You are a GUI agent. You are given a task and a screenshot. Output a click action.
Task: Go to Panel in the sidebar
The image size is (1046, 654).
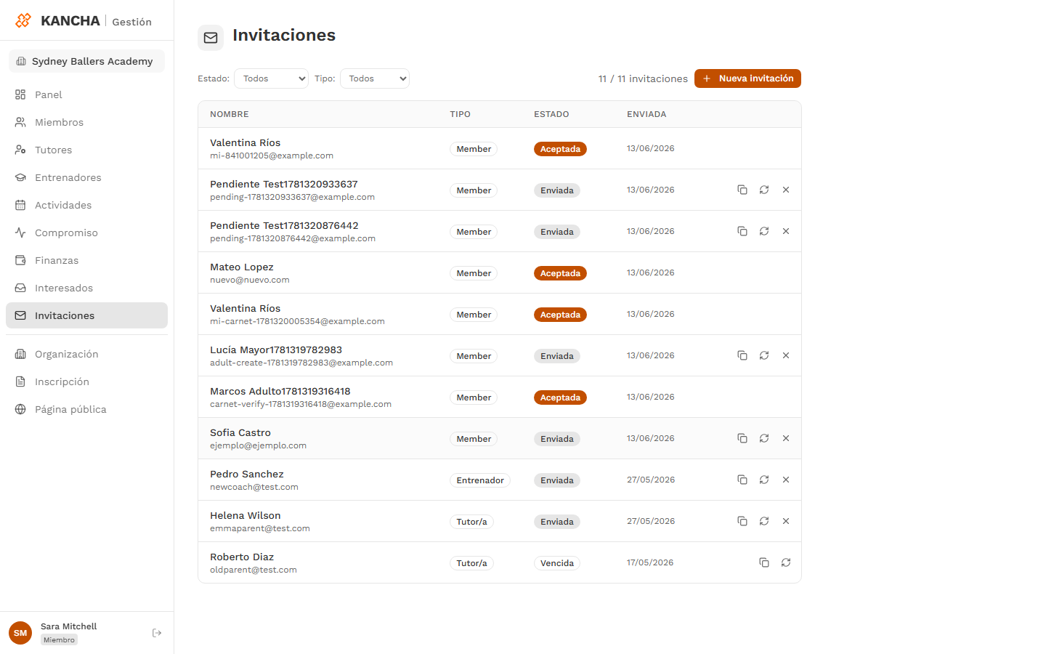[86, 94]
